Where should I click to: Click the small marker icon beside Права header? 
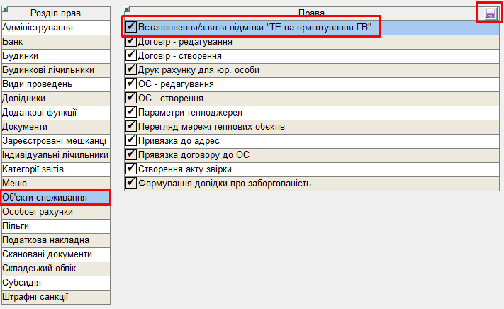127,9
